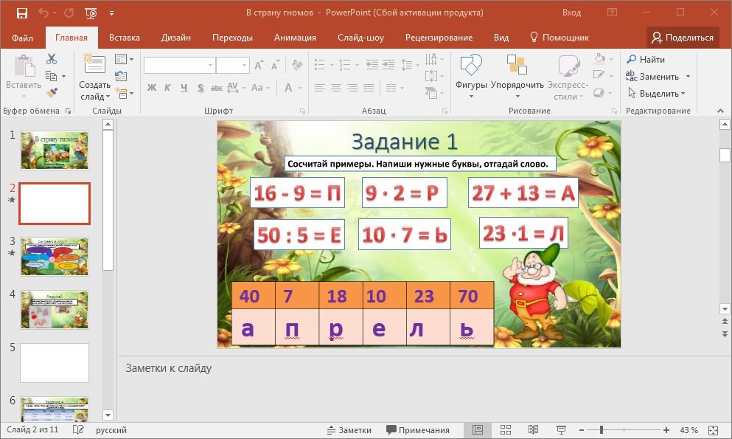Convert text to SmartArt graphic

point(431,93)
